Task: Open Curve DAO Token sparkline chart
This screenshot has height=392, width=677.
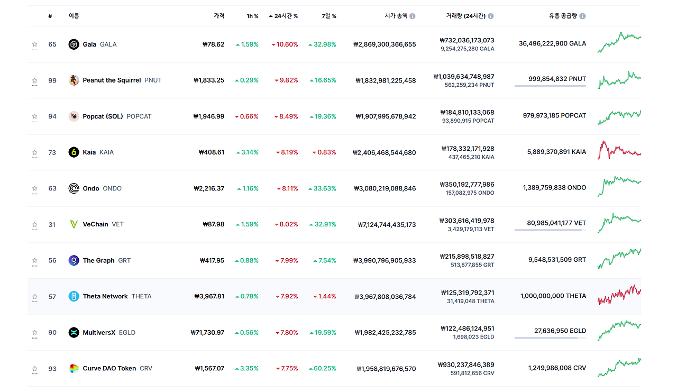Action: (619, 368)
